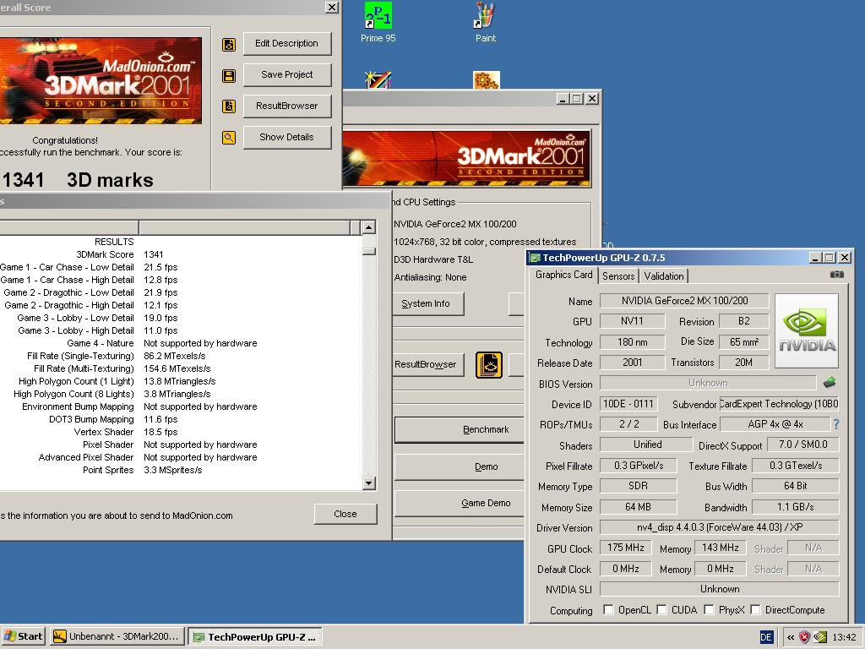Click the results list scroll up arrow
Image resolution: width=865 pixels, height=649 pixels.
(x=369, y=227)
